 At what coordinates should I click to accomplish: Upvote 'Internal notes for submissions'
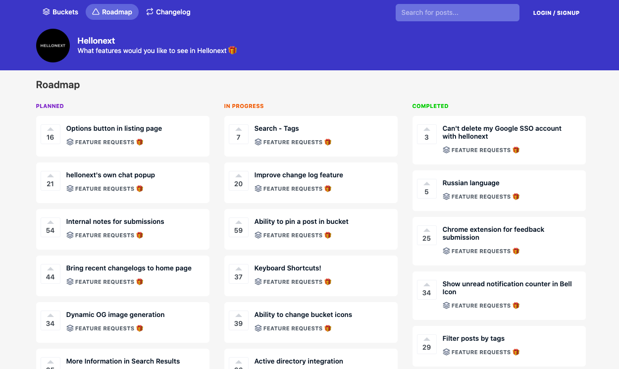[x=51, y=227]
